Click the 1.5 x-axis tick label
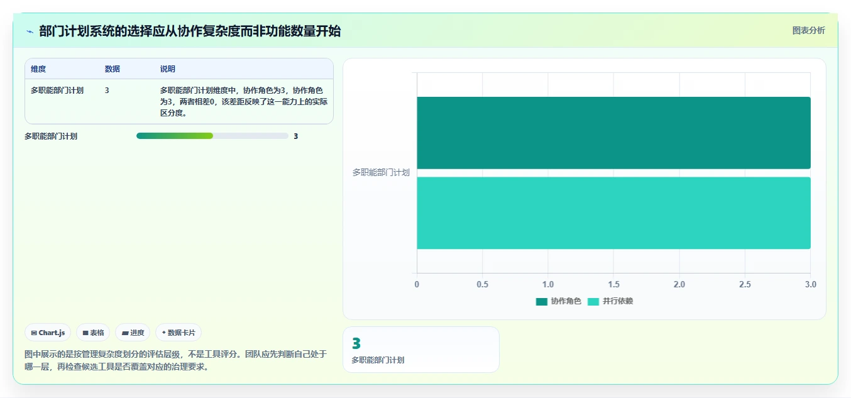 613,285
